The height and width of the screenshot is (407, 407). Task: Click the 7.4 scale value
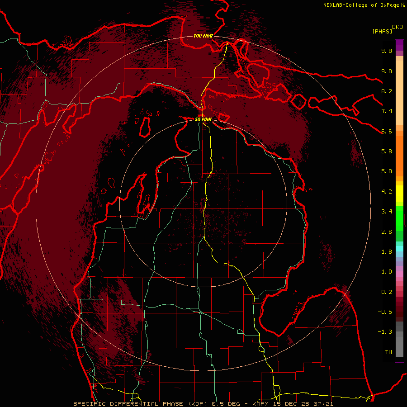[387, 111]
